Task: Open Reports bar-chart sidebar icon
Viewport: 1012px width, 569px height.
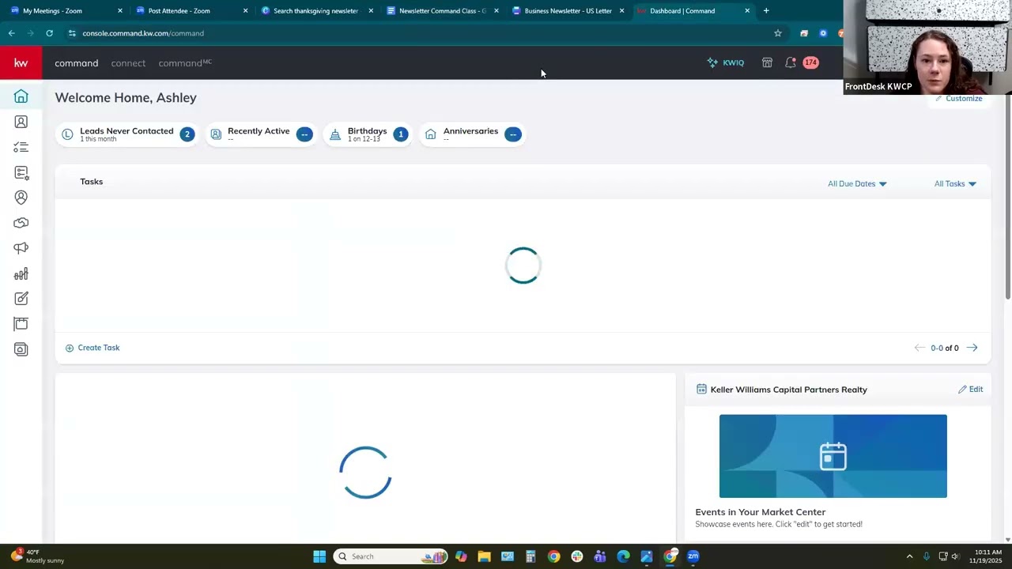Action: [21, 273]
